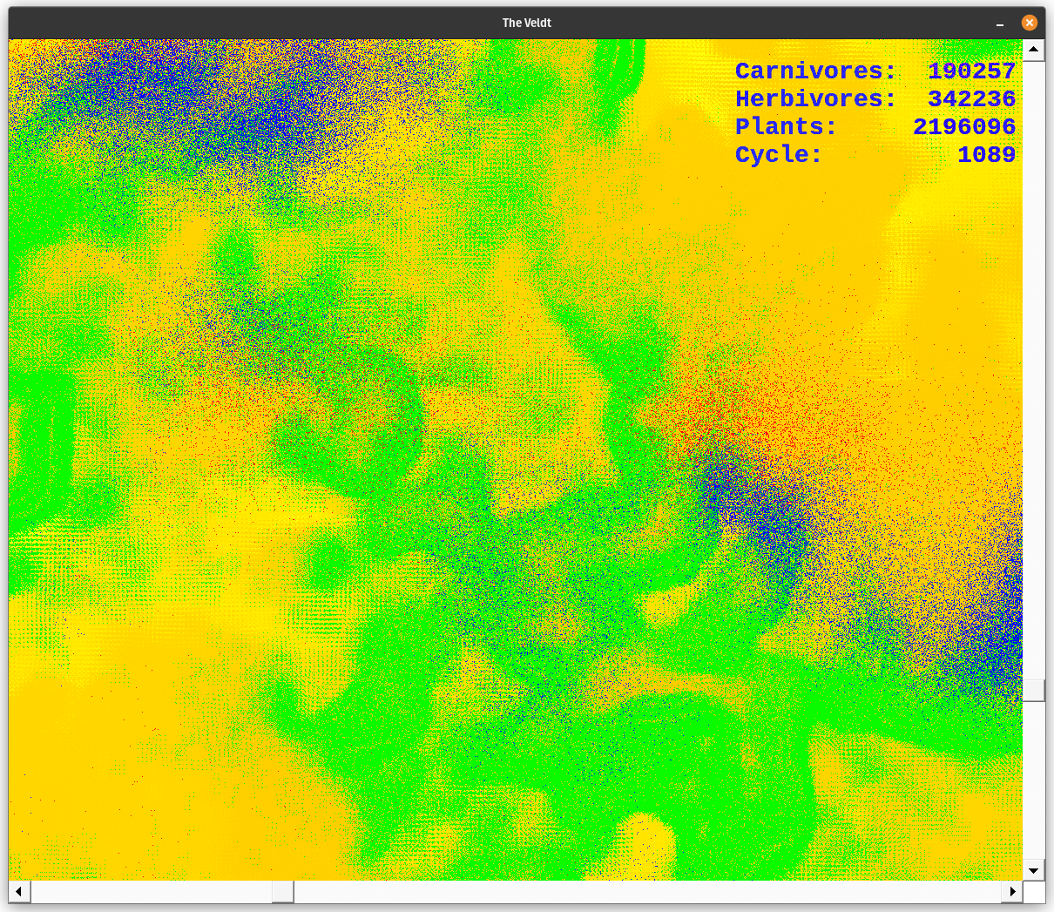Image resolution: width=1054 pixels, height=912 pixels.
Task: Click the Plants count readout
Action: (963, 127)
